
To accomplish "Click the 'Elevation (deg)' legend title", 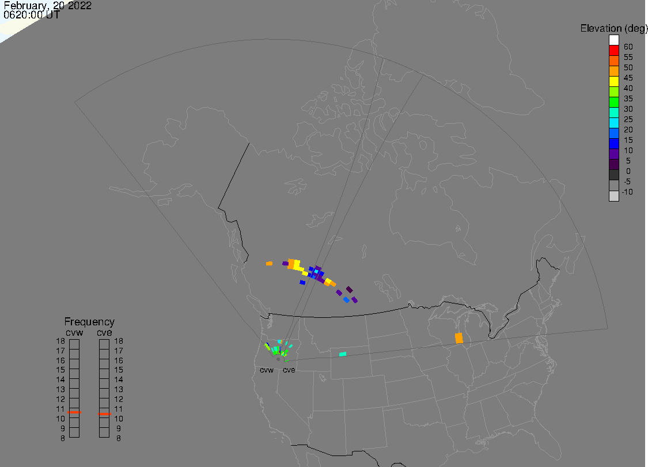I will (613, 29).
